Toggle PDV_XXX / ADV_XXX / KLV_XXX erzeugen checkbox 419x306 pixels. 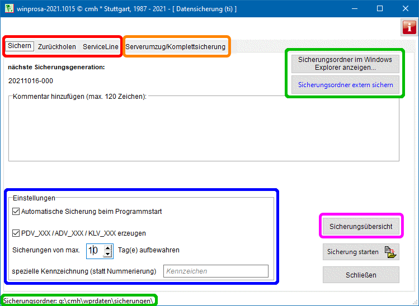coord(16,233)
